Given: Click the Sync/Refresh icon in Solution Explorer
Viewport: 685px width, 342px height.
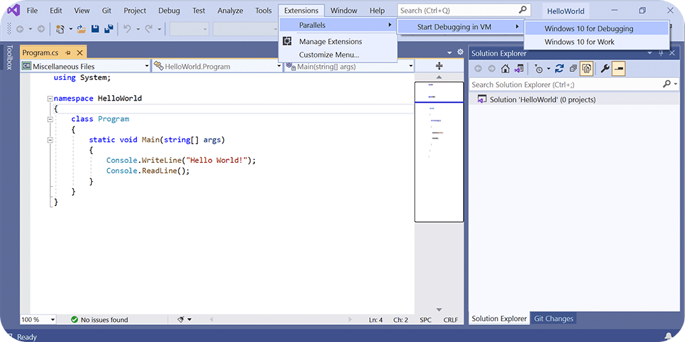Looking at the screenshot, I should pyautogui.click(x=560, y=68).
